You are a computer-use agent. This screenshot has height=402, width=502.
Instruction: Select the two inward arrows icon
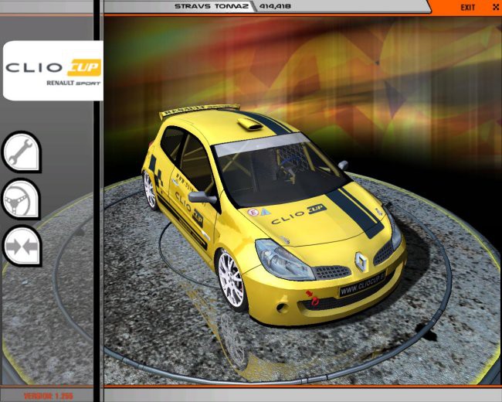pos(22,246)
